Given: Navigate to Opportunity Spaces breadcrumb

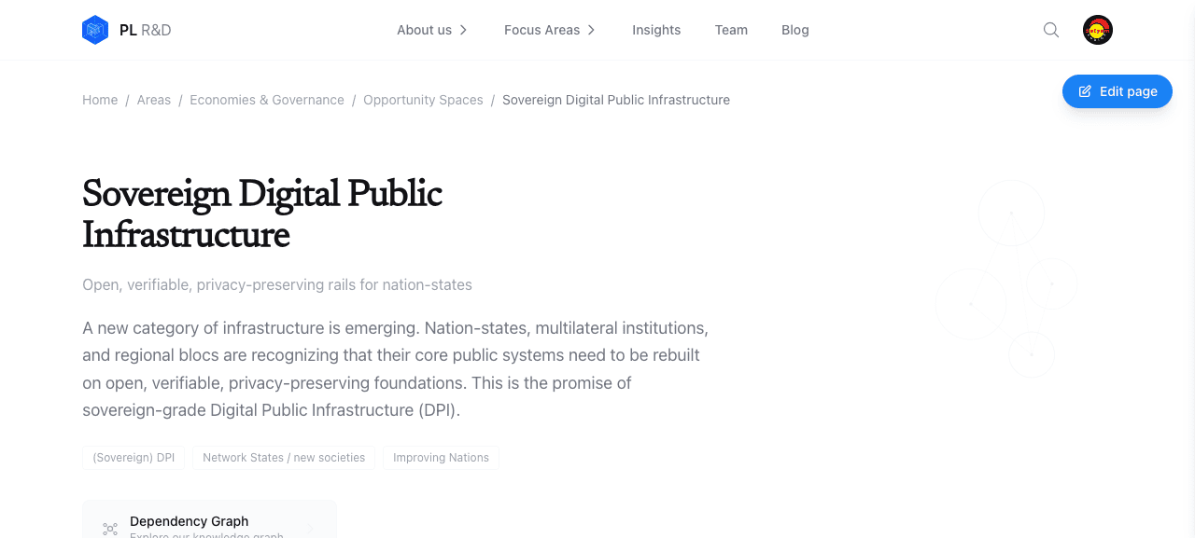Looking at the screenshot, I should (423, 100).
